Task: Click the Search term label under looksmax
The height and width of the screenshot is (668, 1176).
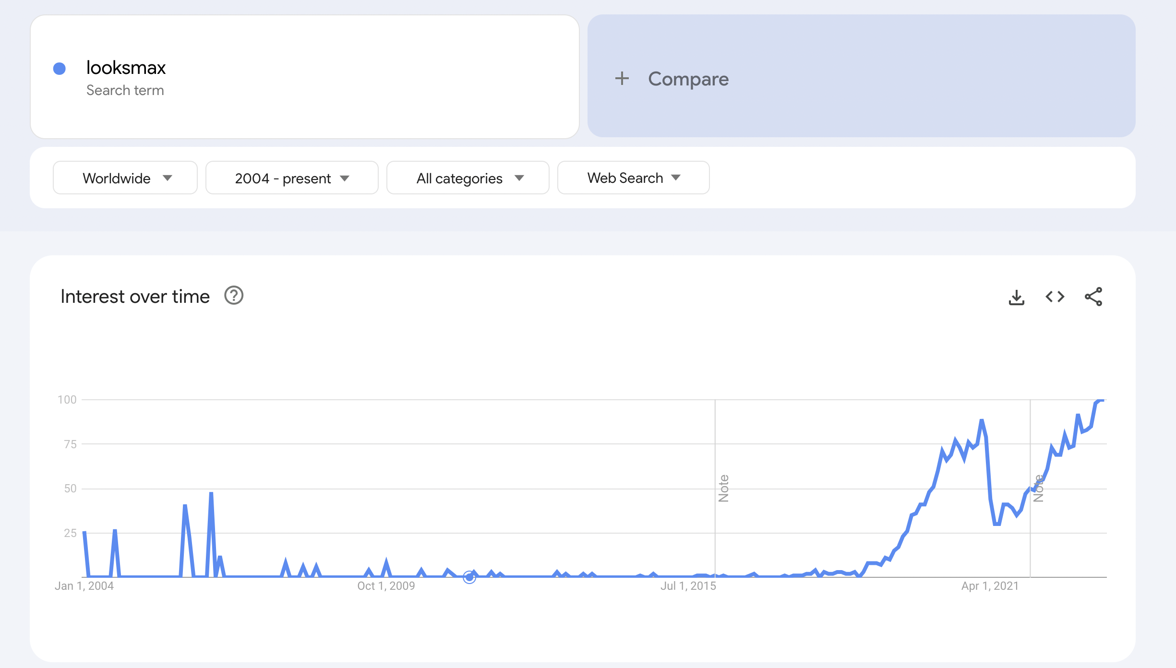Action: click(125, 90)
